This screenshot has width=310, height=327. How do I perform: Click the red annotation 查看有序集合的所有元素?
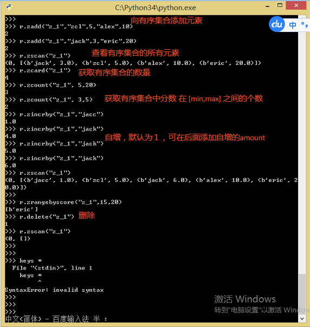[135, 53]
